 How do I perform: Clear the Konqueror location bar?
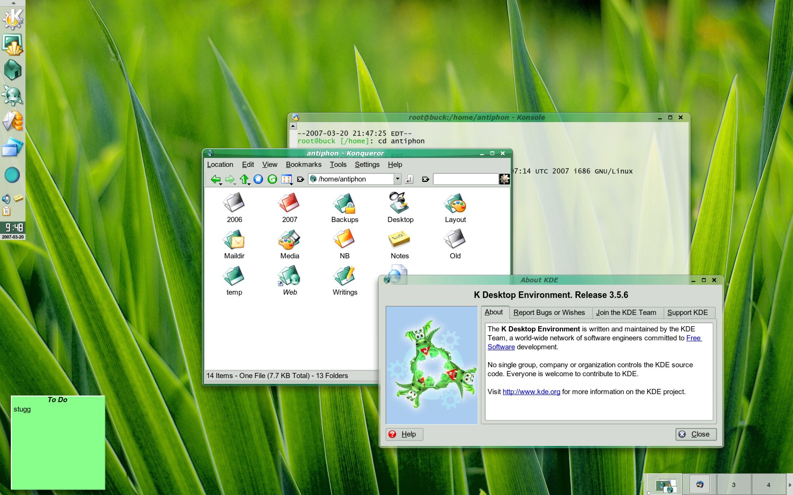300,179
